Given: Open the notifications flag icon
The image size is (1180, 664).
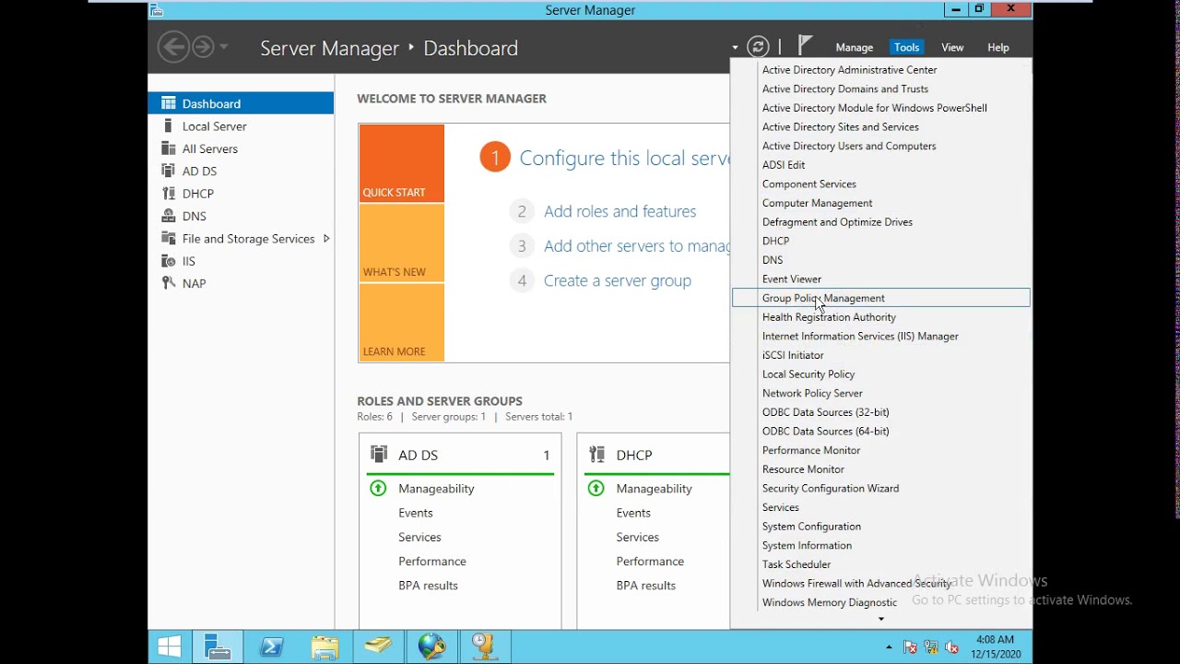Looking at the screenshot, I should click(805, 45).
